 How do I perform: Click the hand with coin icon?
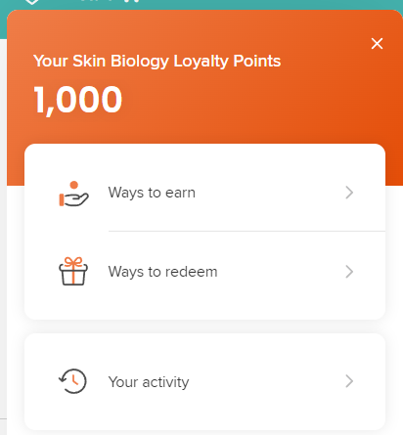(73, 194)
